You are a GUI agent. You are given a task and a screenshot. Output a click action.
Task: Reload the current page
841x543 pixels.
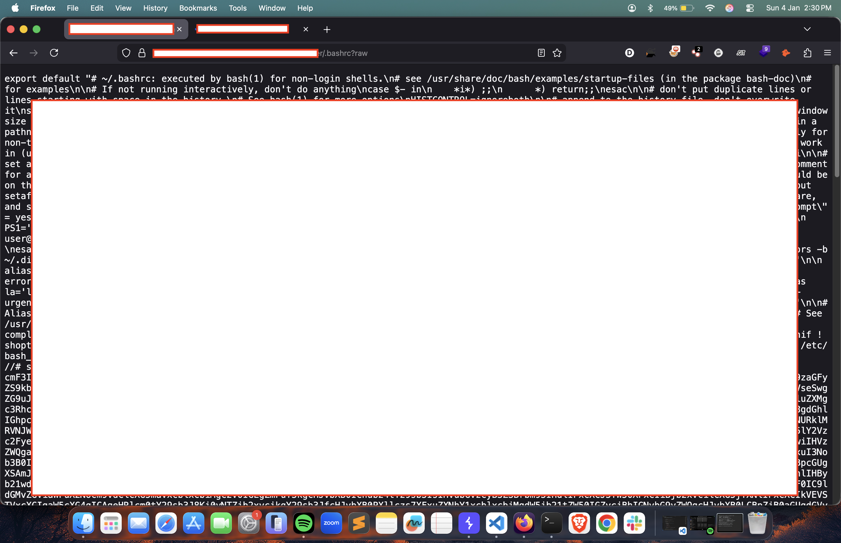click(x=54, y=53)
